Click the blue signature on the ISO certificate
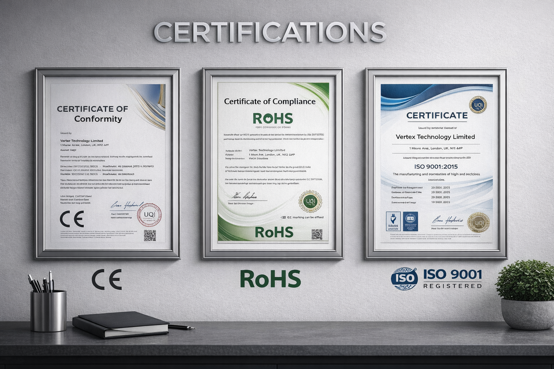The height and width of the screenshot is (369, 554). click(x=447, y=219)
